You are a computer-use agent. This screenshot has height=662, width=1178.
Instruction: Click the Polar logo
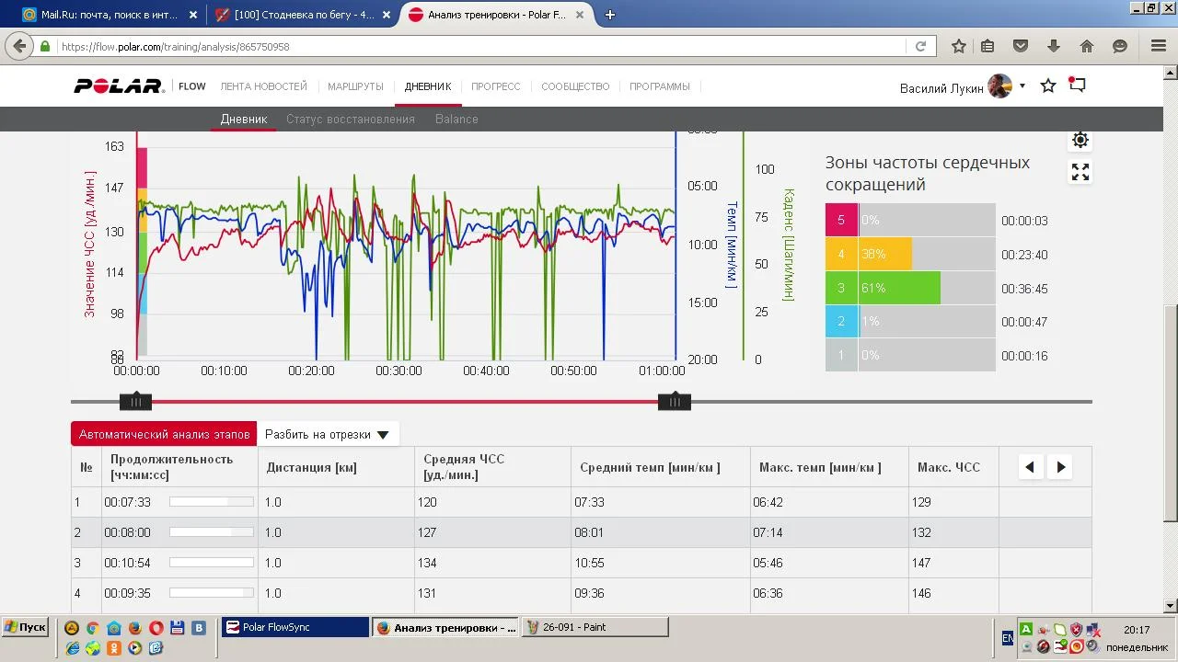(x=119, y=86)
